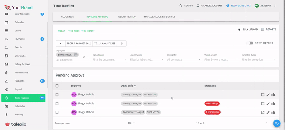Open the Exception Types filter dropdown
Screen dimensions: 285x130
(259, 59)
